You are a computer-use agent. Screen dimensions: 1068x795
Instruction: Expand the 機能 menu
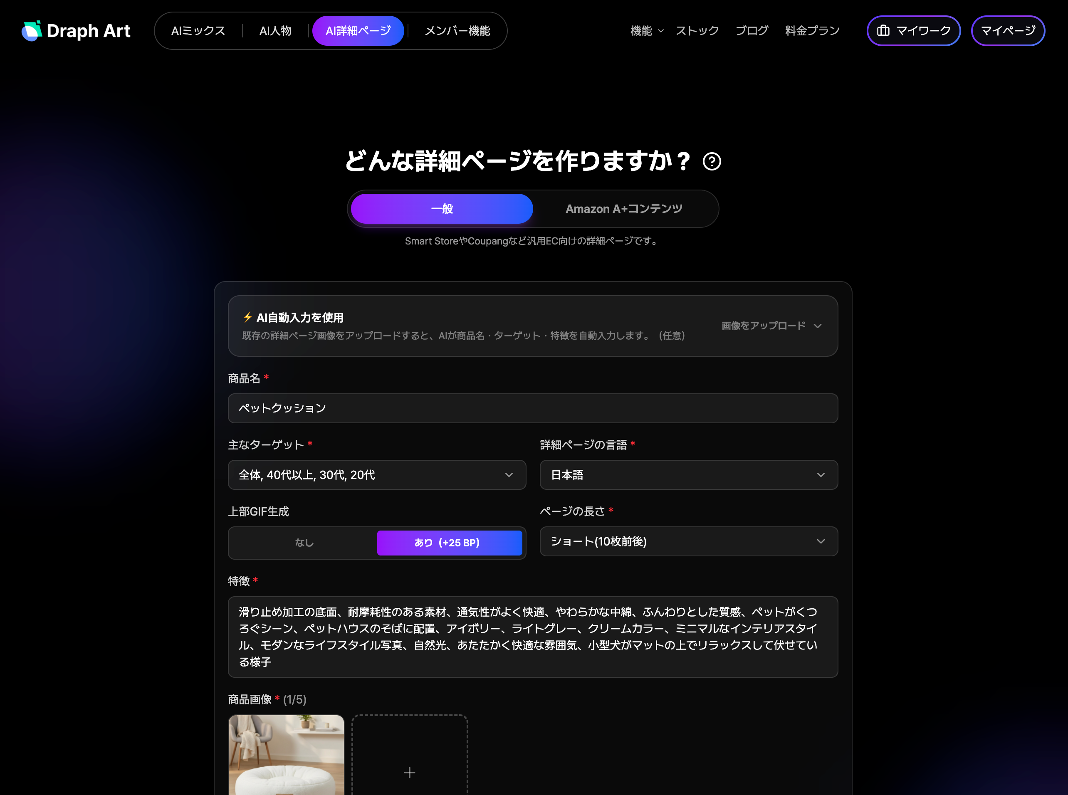pos(647,31)
